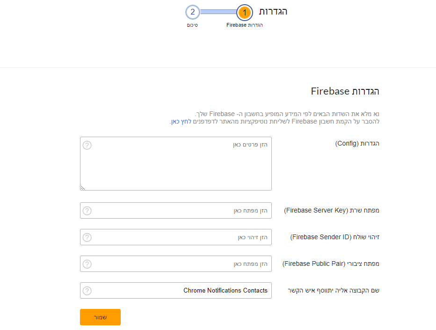This screenshot has width=436, height=330.
Task: Click help icon for Firebase Public Pair
Action: [x=87, y=264]
